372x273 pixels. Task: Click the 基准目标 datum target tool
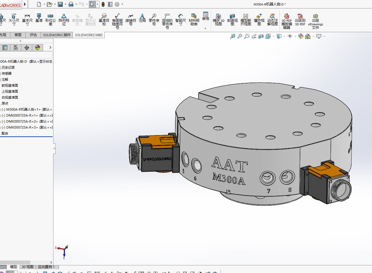pos(104,20)
